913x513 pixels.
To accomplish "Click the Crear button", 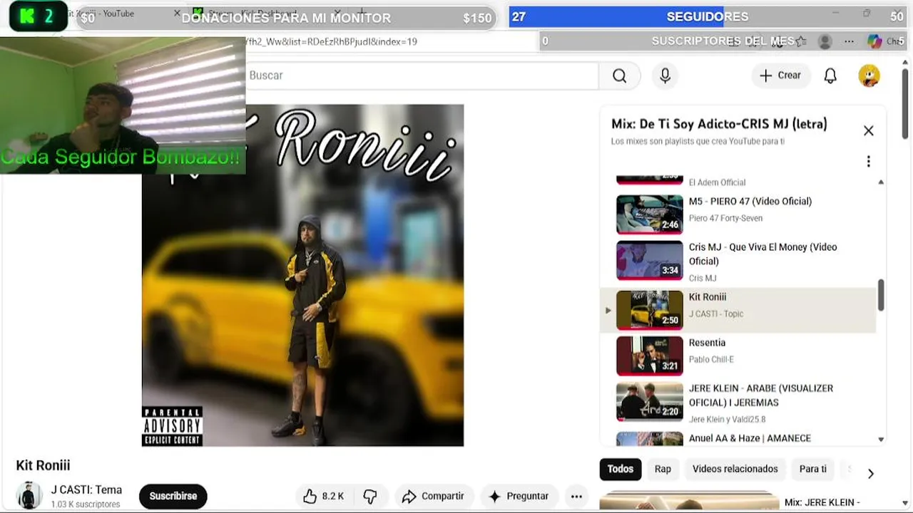I will [780, 76].
